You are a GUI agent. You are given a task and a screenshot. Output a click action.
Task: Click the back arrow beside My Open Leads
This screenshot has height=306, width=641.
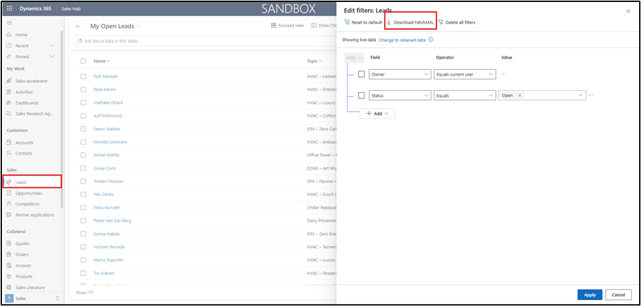click(x=78, y=27)
